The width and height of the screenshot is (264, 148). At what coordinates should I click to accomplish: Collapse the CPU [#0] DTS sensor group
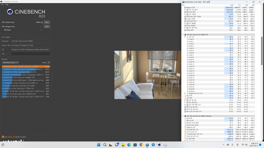click(x=183, y=35)
